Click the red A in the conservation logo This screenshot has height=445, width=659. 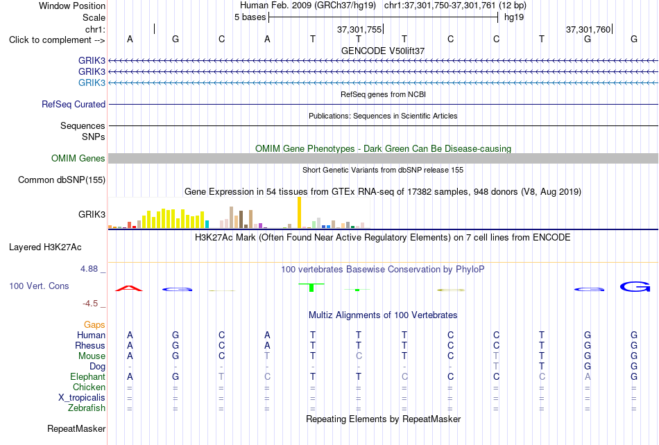point(129,288)
